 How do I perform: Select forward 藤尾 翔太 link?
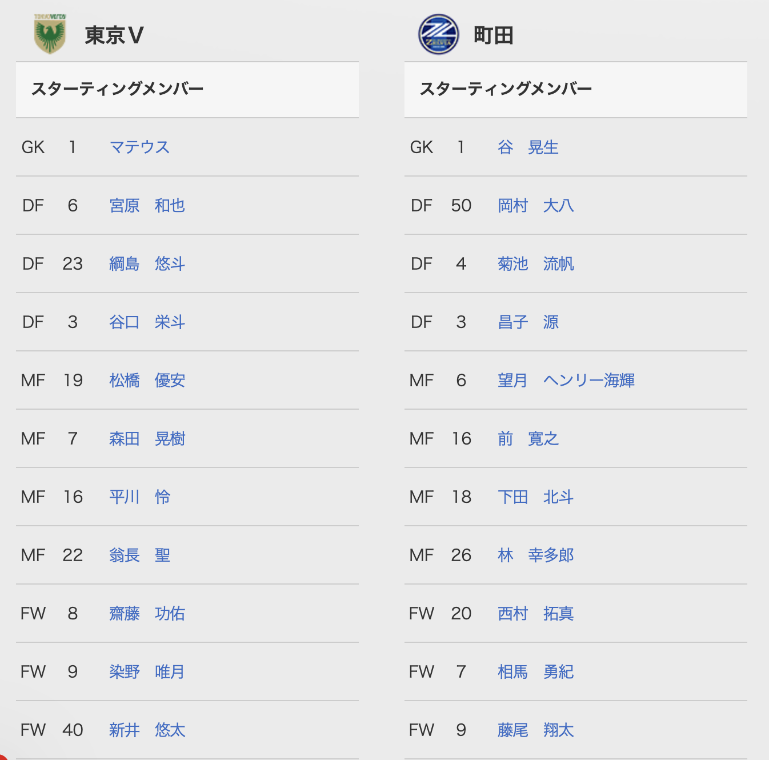(x=535, y=730)
